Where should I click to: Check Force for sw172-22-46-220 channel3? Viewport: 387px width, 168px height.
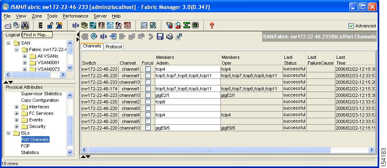pos(148,108)
